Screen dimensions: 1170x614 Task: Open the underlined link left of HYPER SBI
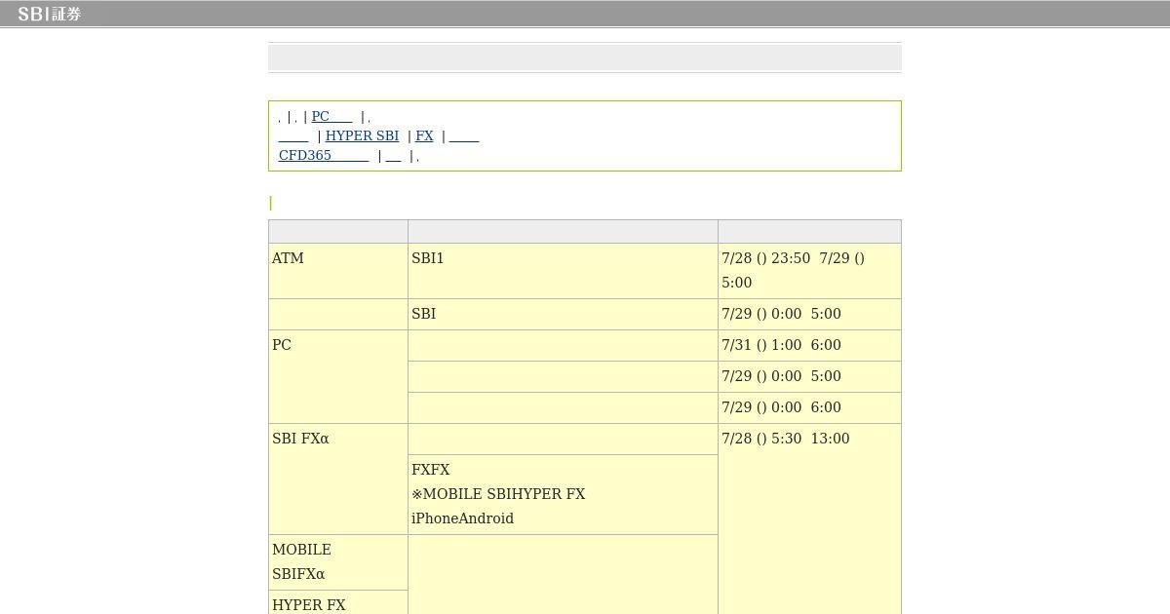pyautogui.click(x=293, y=135)
